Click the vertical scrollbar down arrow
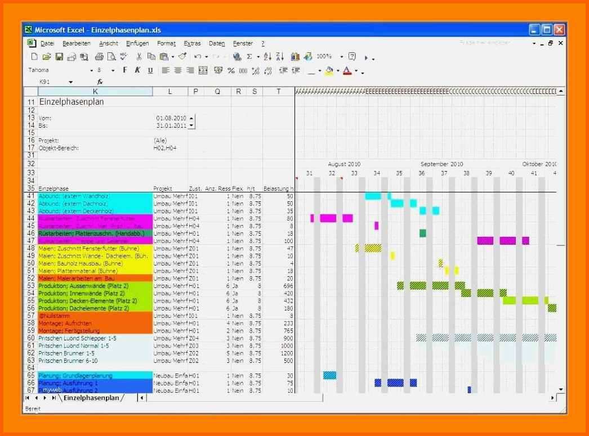The height and width of the screenshot is (436, 589). pos(561,389)
